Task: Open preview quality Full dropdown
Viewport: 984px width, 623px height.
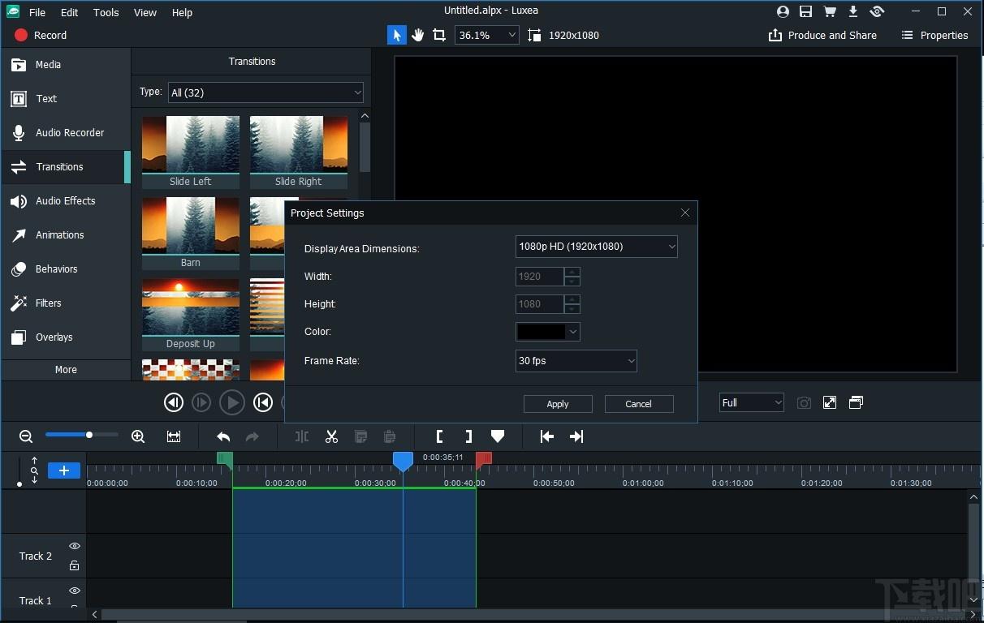Action: point(752,402)
